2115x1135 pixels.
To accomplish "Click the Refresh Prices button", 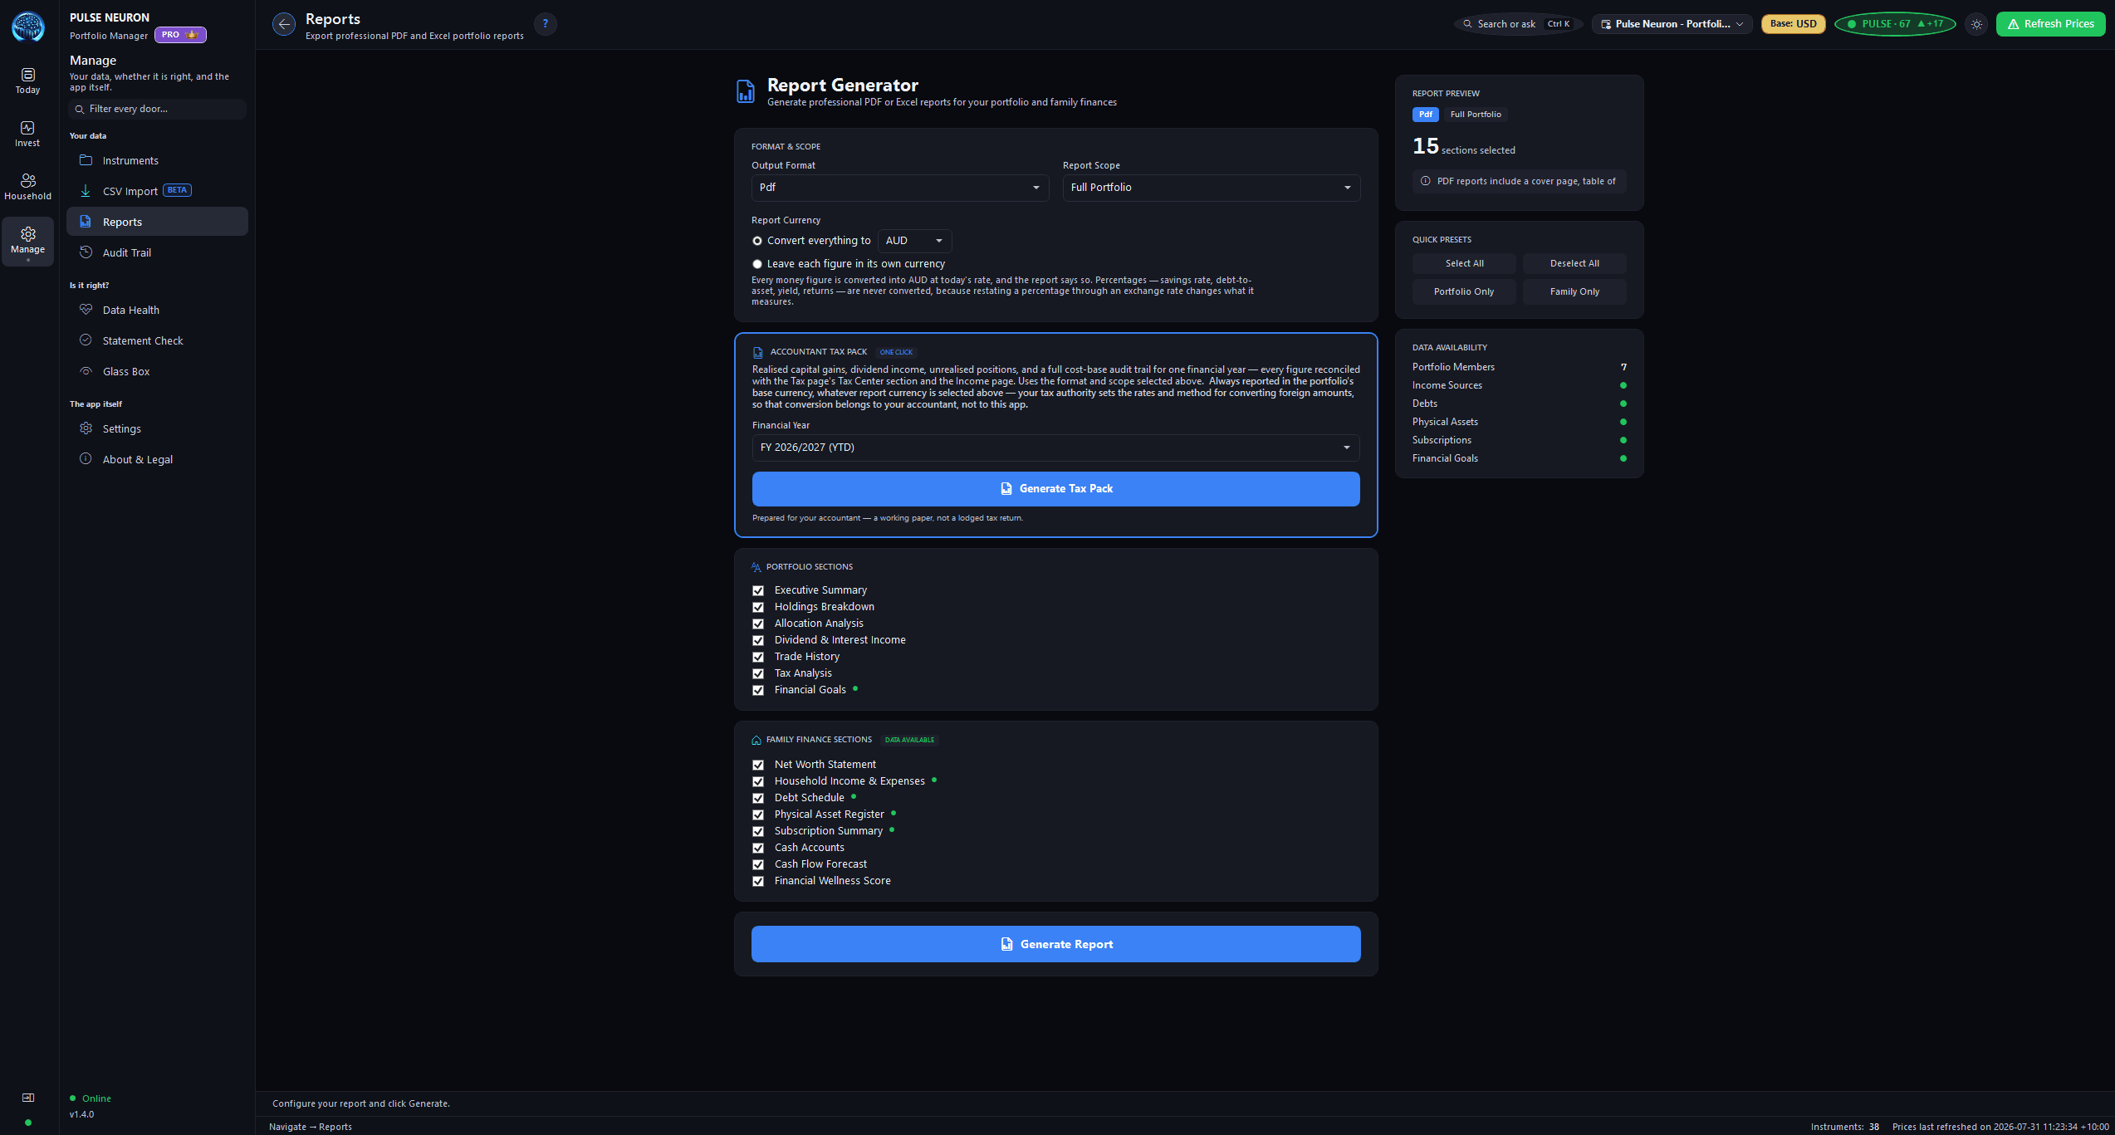I will [x=2050, y=24].
